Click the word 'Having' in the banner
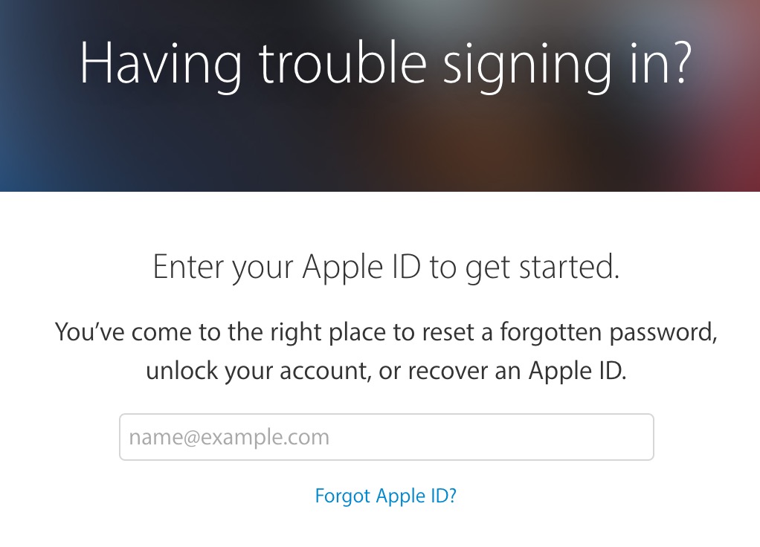Viewport: 760px width, 547px height. pos(161,64)
